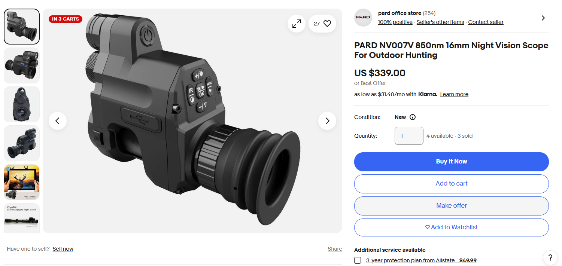
Task: Click the Sell now link
Action: pos(63,249)
